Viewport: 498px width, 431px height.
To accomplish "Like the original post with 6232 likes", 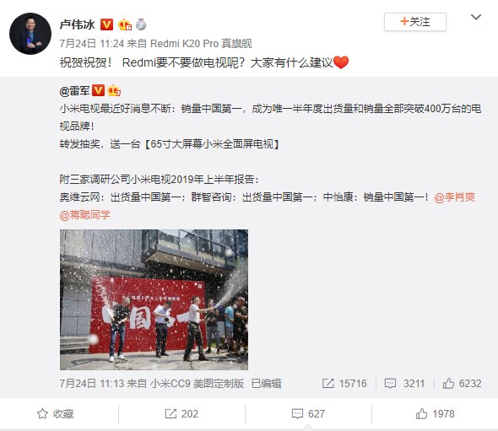I will pyautogui.click(x=462, y=384).
